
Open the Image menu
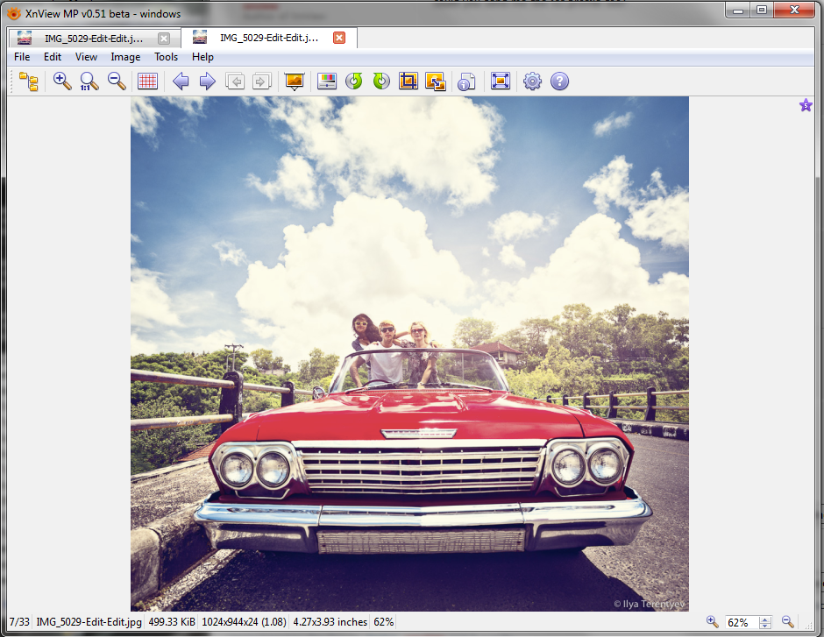pos(125,57)
